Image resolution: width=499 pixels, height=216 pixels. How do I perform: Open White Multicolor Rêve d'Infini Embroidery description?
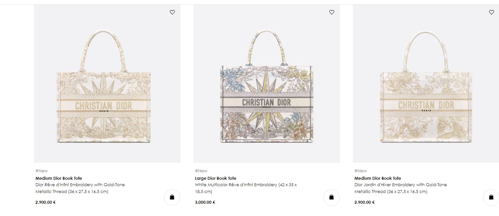pyautogui.click(x=245, y=185)
